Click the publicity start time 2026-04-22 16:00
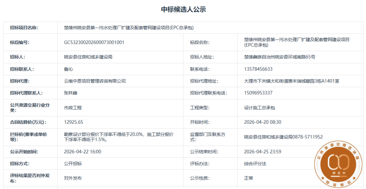This screenshot has height=189, width=366. point(83,152)
